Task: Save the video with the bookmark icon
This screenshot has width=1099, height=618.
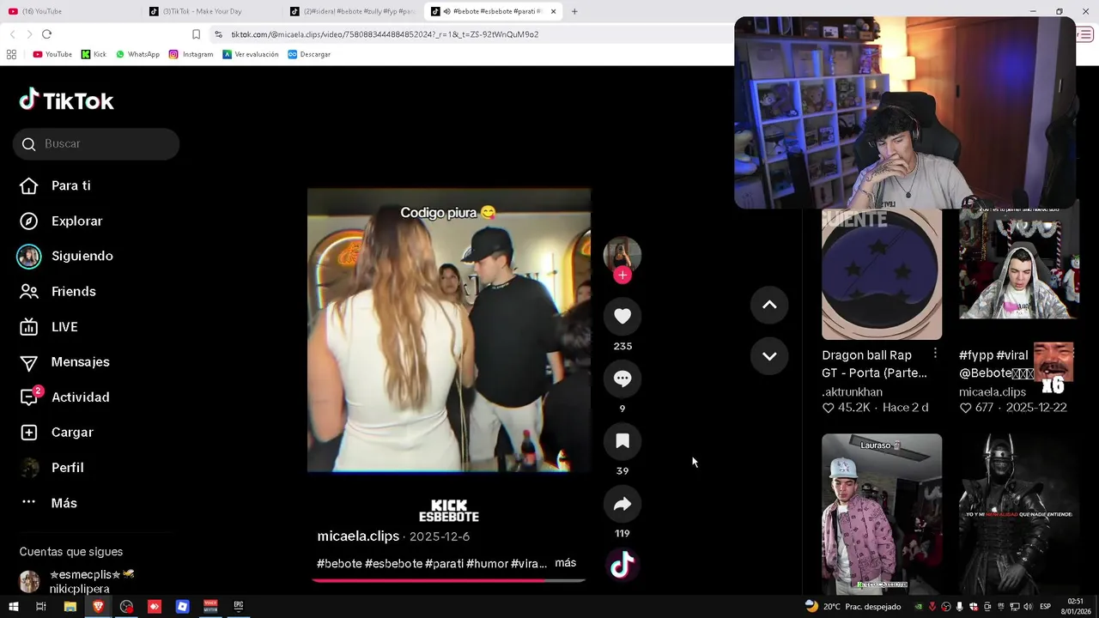Action: coord(622,441)
